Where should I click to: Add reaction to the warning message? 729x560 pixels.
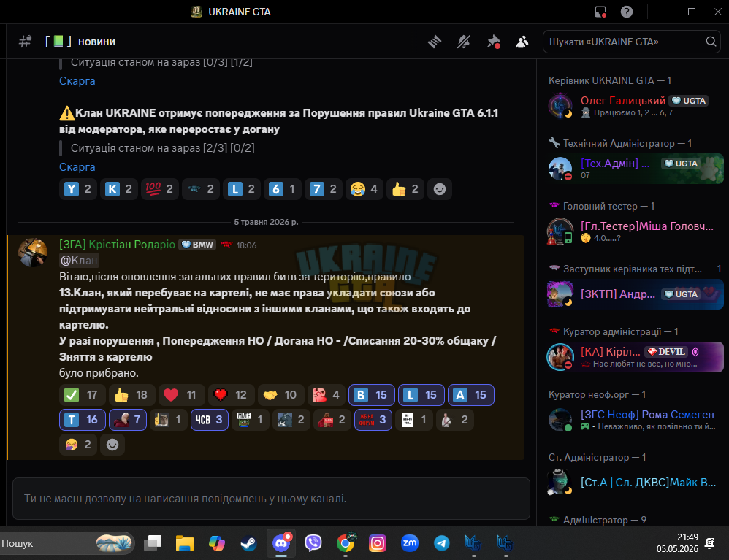coord(439,189)
